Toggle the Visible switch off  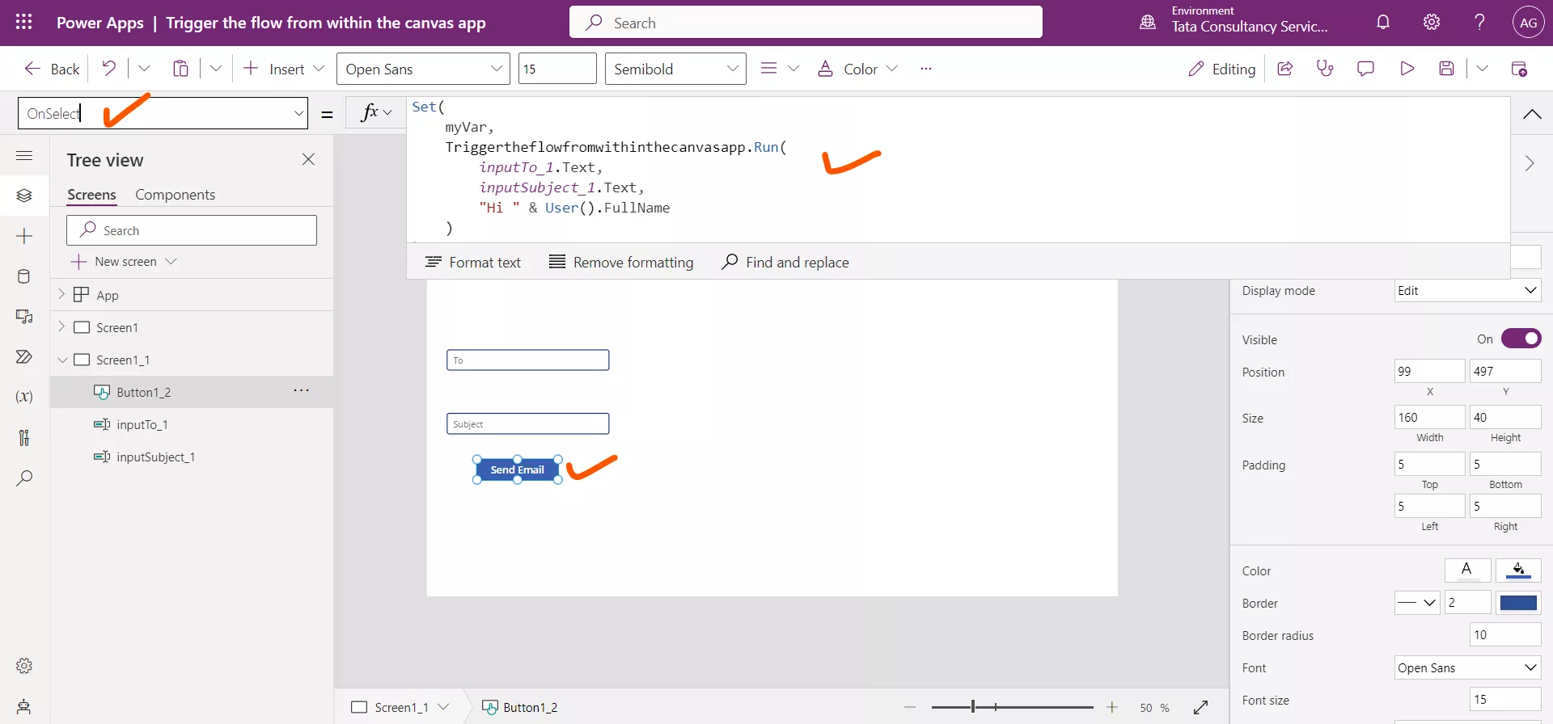[1521, 339]
